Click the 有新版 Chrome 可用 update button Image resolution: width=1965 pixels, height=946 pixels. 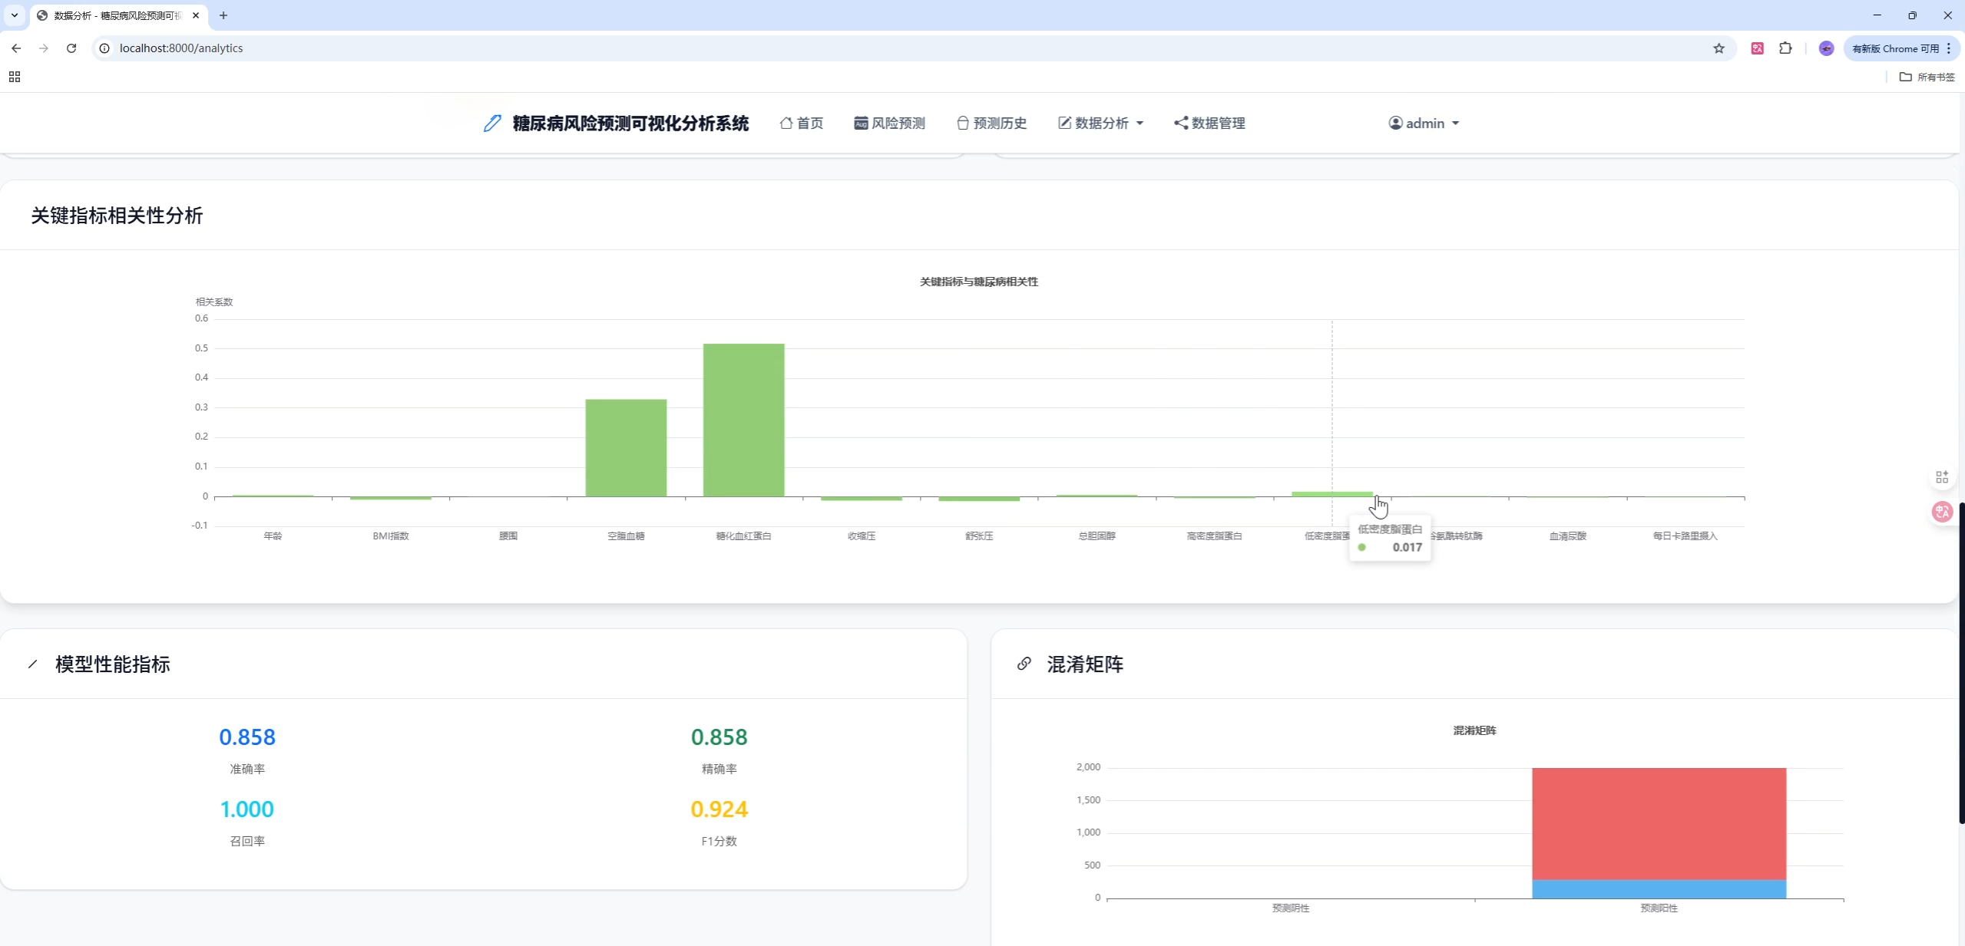tap(1894, 48)
